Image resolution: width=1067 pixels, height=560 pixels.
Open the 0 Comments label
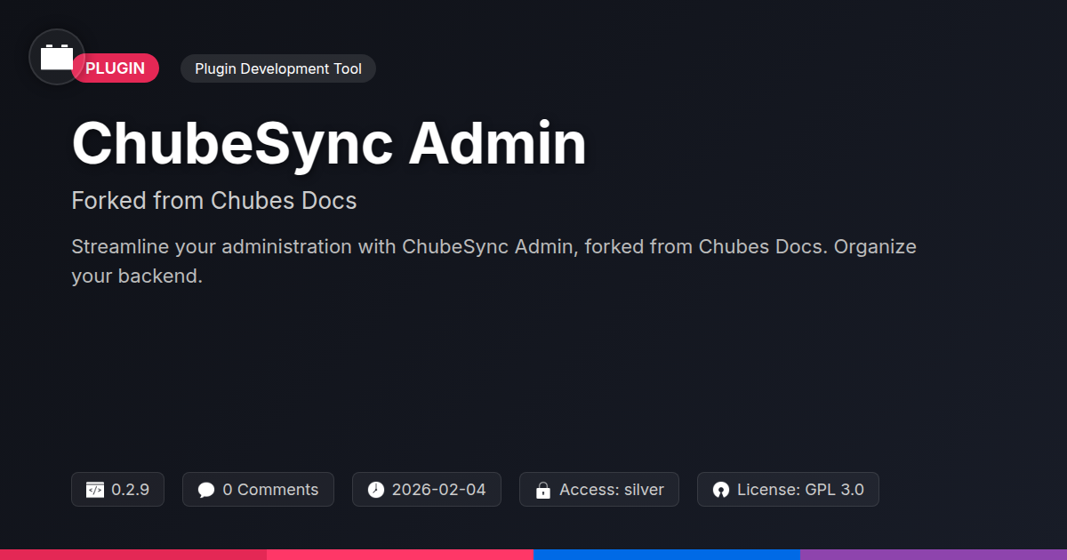tap(270, 490)
